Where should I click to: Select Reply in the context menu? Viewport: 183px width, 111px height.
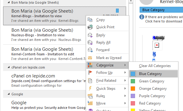101,35
